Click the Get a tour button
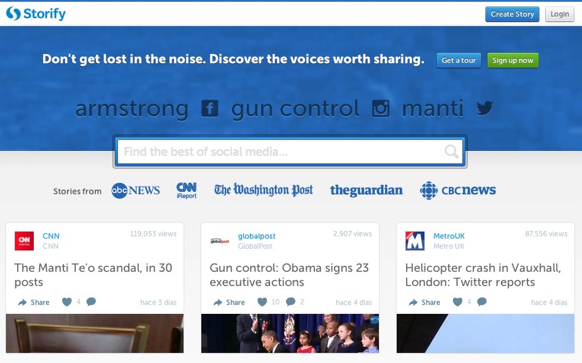The image size is (582, 363). point(459,60)
